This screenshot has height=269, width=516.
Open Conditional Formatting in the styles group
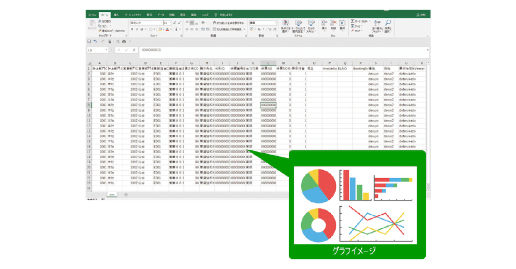pyautogui.click(x=286, y=26)
